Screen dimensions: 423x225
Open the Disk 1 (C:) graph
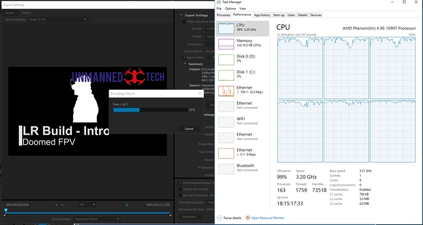(226, 75)
